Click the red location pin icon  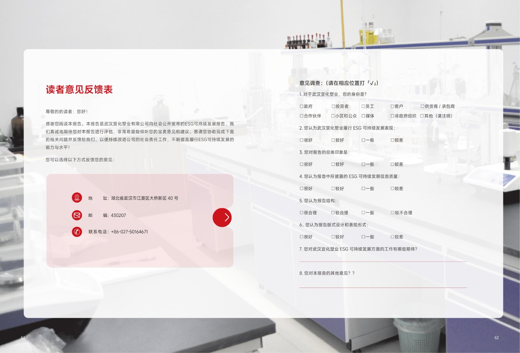point(77,197)
